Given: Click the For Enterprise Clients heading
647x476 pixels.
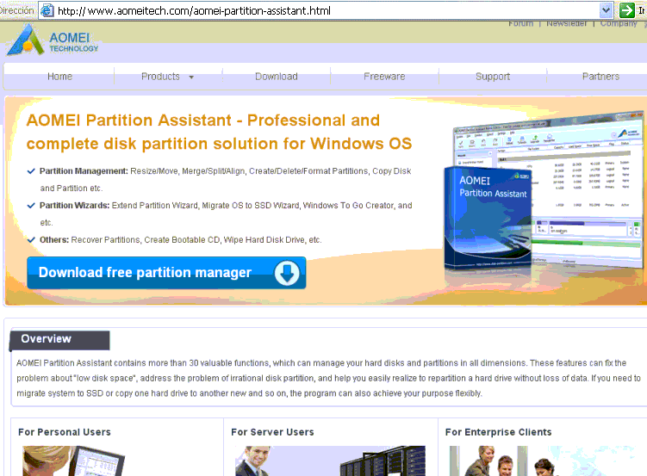Looking at the screenshot, I should (498, 432).
